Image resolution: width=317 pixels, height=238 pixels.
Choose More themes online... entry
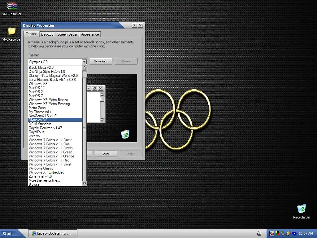point(55,180)
